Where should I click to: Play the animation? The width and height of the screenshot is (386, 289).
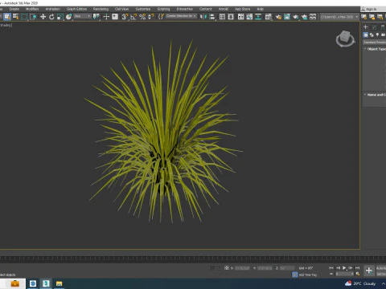coord(344,267)
